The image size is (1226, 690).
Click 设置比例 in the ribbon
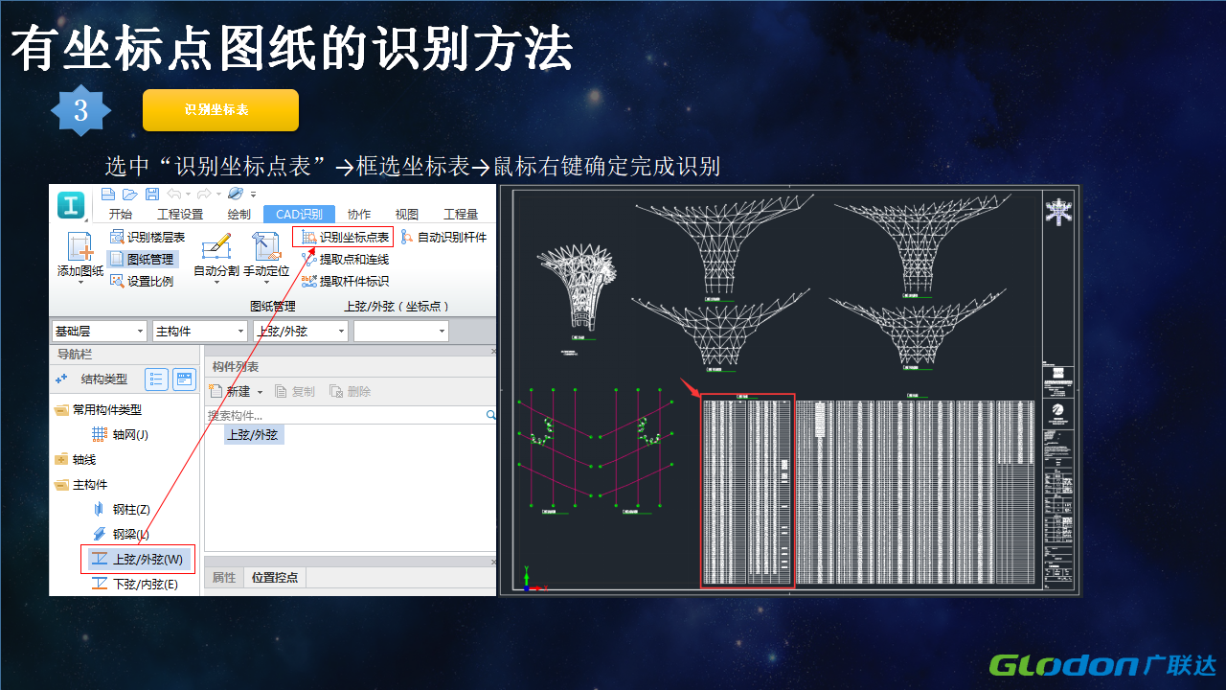tap(142, 281)
